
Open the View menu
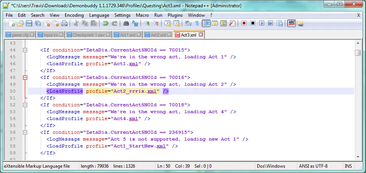[x=54, y=15]
